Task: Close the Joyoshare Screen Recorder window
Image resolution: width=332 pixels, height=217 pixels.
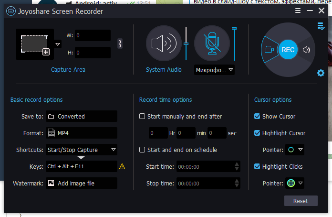Action: click(322, 11)
